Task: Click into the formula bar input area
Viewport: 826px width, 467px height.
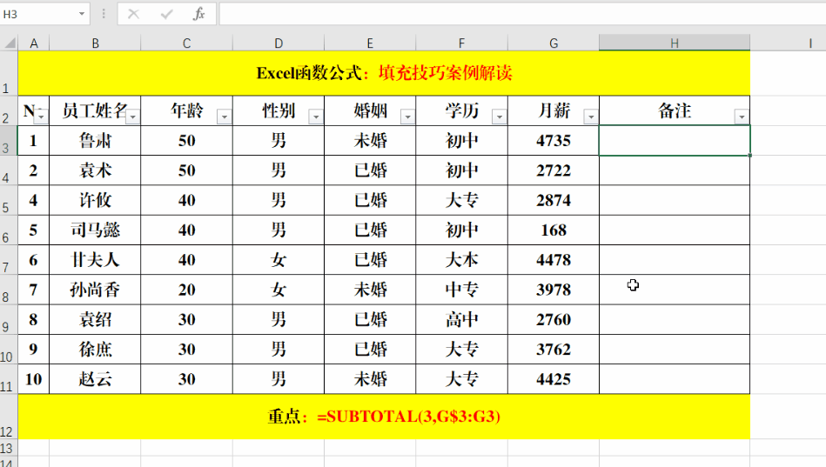Action: (522, 14)
